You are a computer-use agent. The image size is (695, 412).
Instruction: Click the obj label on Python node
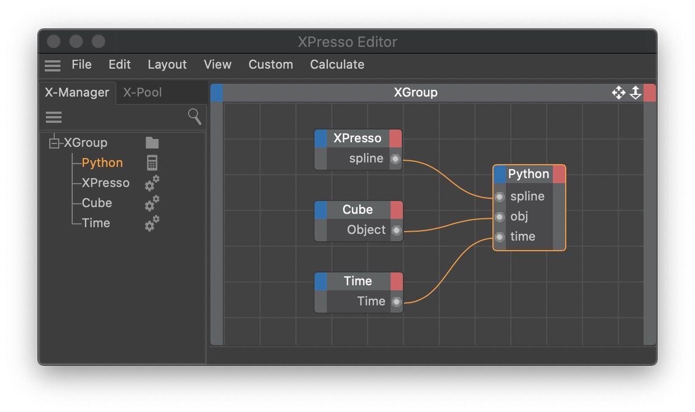[519, 217]
